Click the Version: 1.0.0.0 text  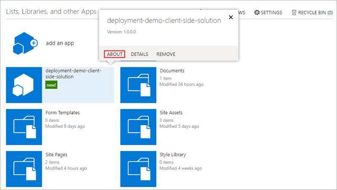[x=121, y=32]
